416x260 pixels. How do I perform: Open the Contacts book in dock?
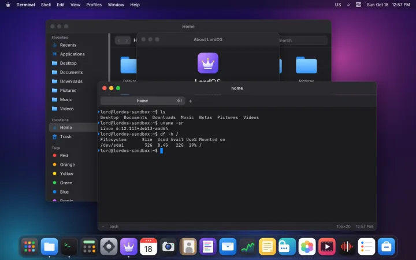(x=188, y=247)
